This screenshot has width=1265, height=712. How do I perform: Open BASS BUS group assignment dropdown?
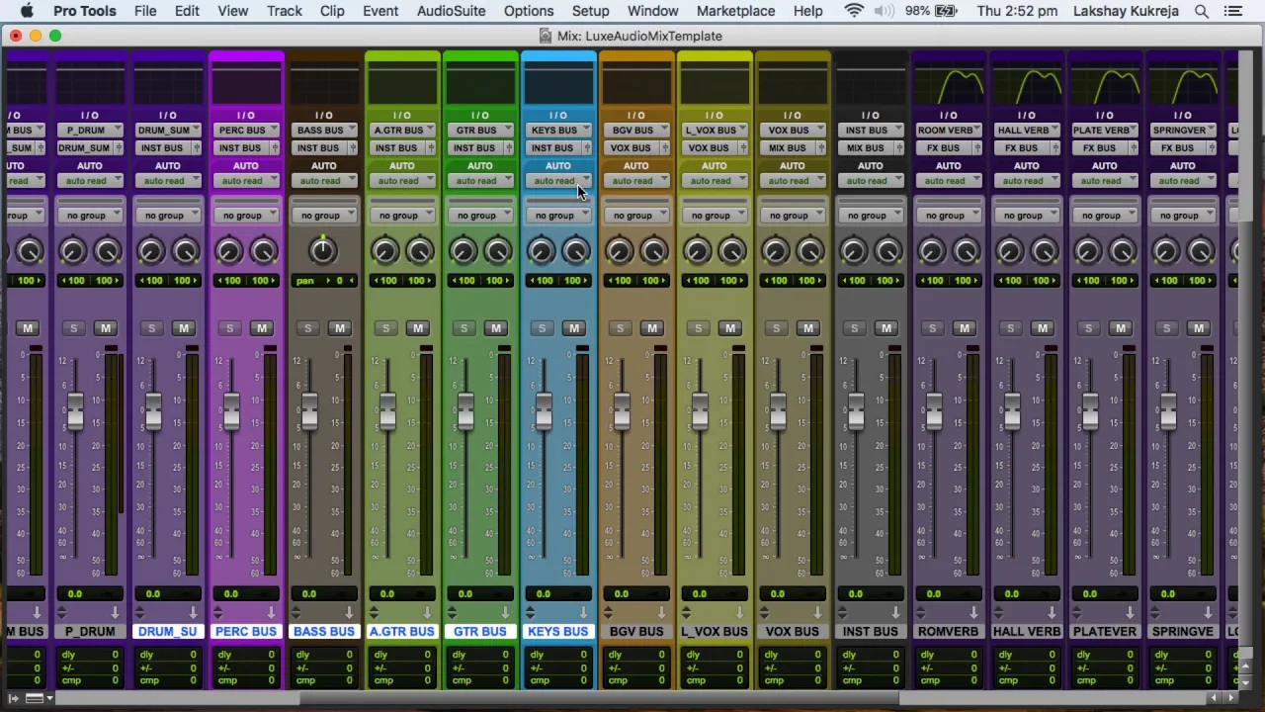(x=323, y=216)
